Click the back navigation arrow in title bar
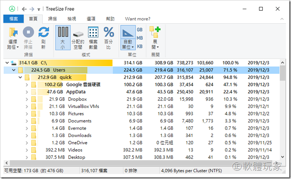291x179 pixels. (24, 8)
